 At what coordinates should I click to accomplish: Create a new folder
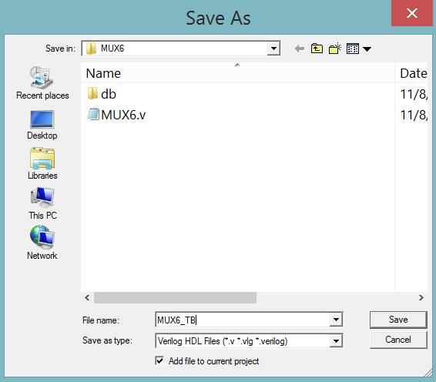tap(335, 49)
